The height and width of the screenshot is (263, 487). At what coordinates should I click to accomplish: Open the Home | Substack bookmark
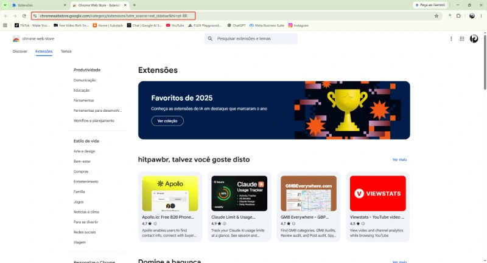pos(108,26)
